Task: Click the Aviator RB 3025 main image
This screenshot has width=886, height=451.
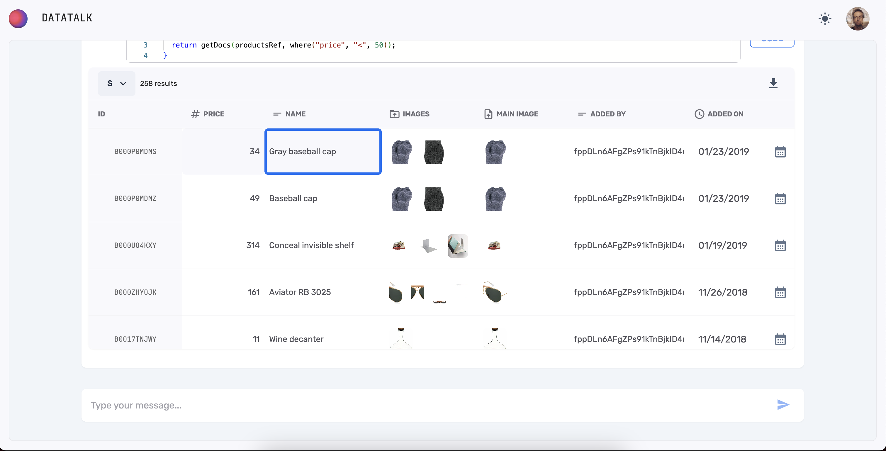Action: (x=494, y=292)
